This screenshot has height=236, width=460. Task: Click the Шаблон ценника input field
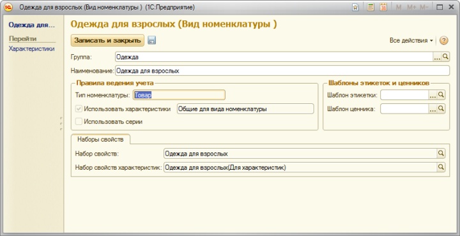click(404, 109)
